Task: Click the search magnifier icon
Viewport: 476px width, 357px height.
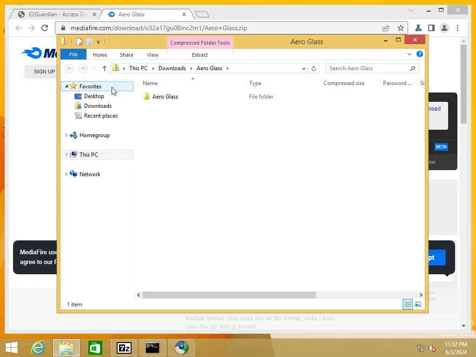Action: (413, 68)
